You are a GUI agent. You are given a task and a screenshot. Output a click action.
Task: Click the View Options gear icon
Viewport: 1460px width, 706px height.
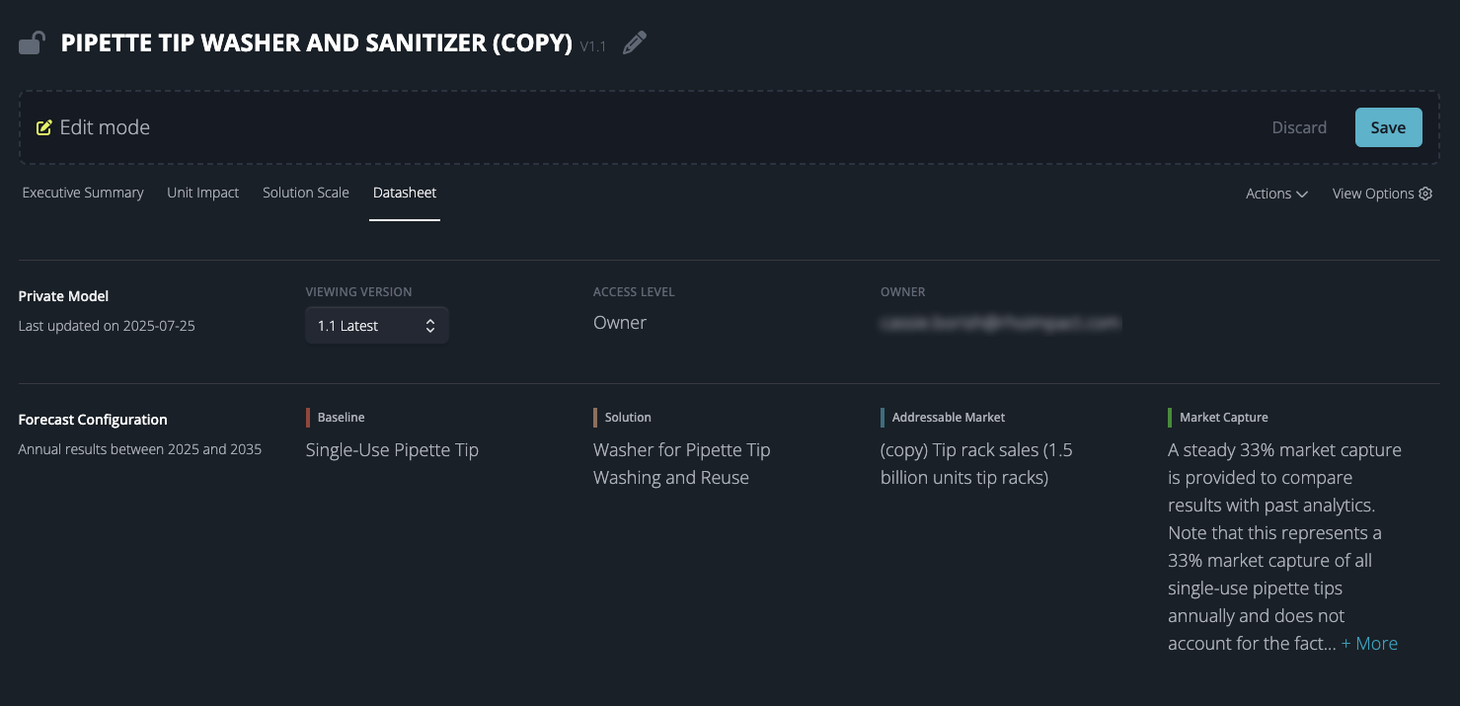(1425, 194)
